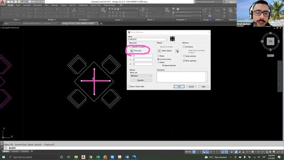The image size is (284, 160).
Task: Open the AutoCAD application menu logo
Action: coord(3,3)
